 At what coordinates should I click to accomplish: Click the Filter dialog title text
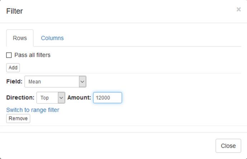[14, 11]
